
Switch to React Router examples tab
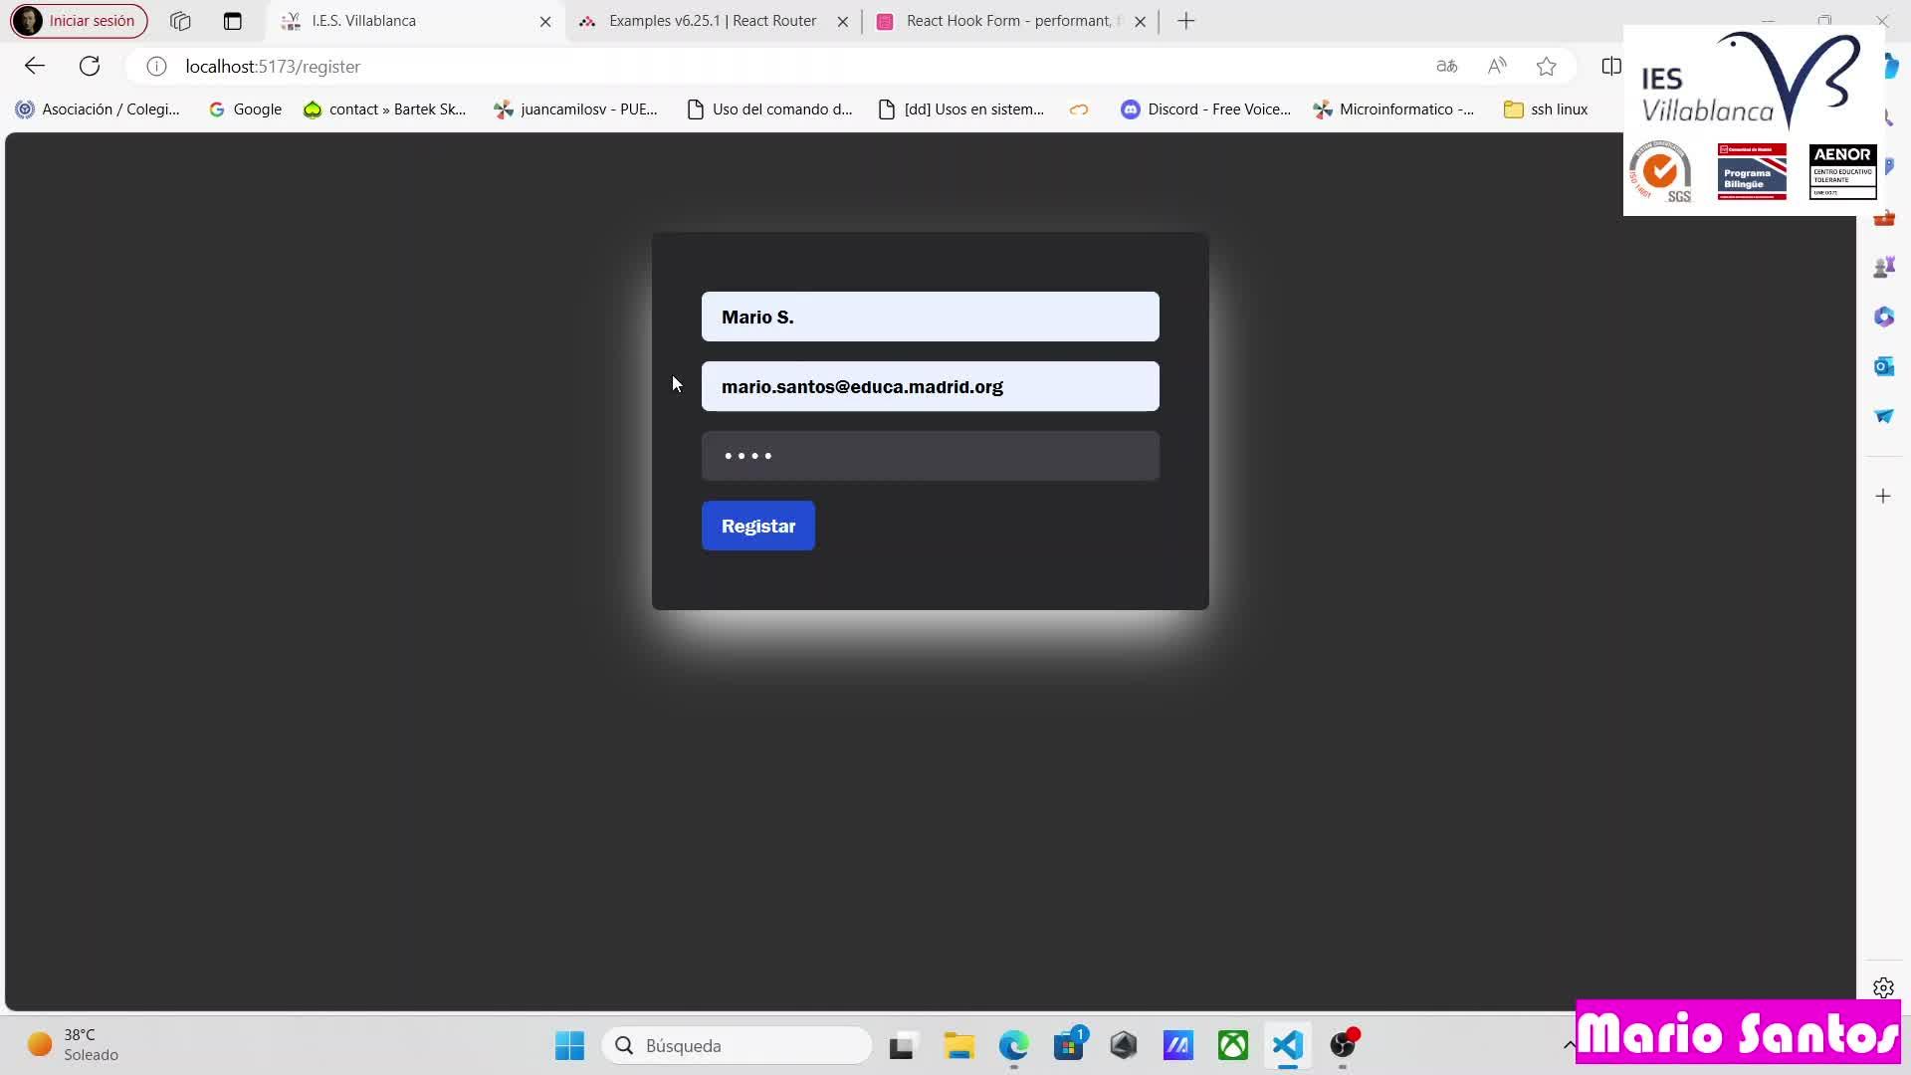click(x=712, y=21)
